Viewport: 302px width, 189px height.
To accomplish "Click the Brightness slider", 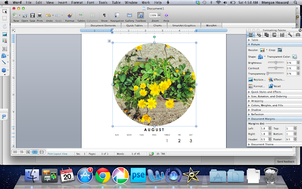I will (276, 63).
